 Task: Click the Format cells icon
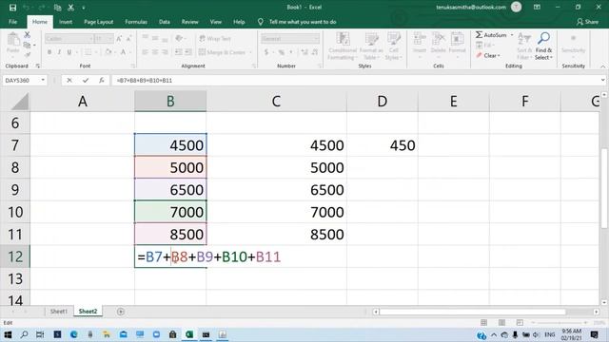tap(457, 44)
